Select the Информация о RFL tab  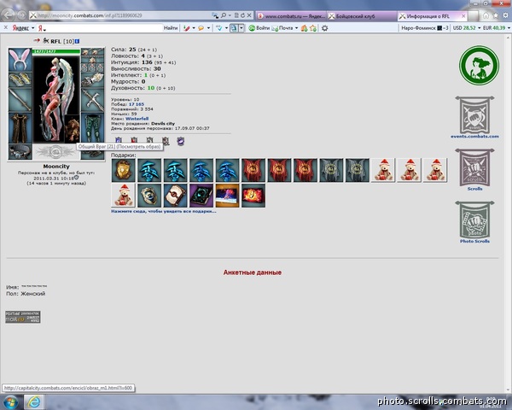(433, 16)
